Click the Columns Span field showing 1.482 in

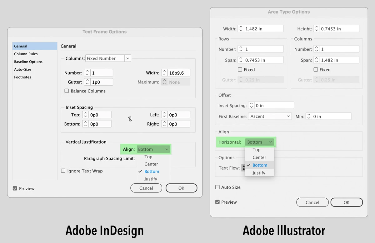pyautogui.click(x=339, y=60)
